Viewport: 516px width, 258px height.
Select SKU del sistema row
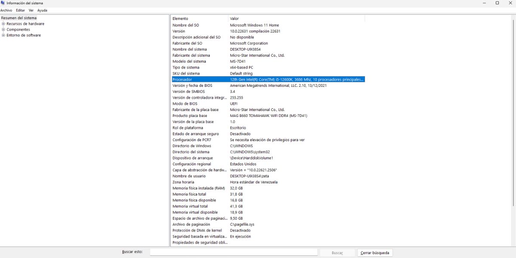(x=268, y=73)
